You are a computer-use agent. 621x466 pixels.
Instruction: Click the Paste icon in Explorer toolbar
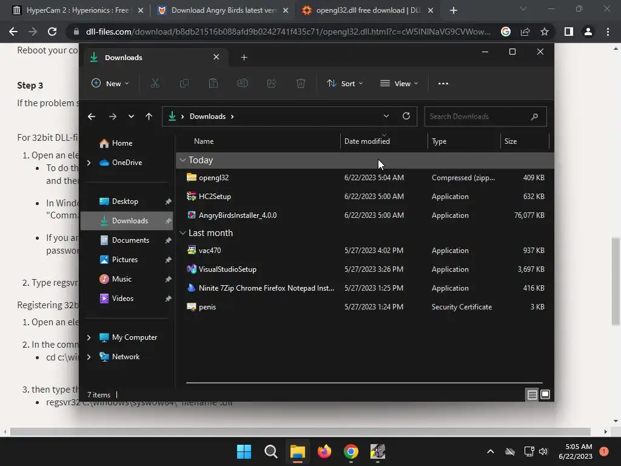213,84
